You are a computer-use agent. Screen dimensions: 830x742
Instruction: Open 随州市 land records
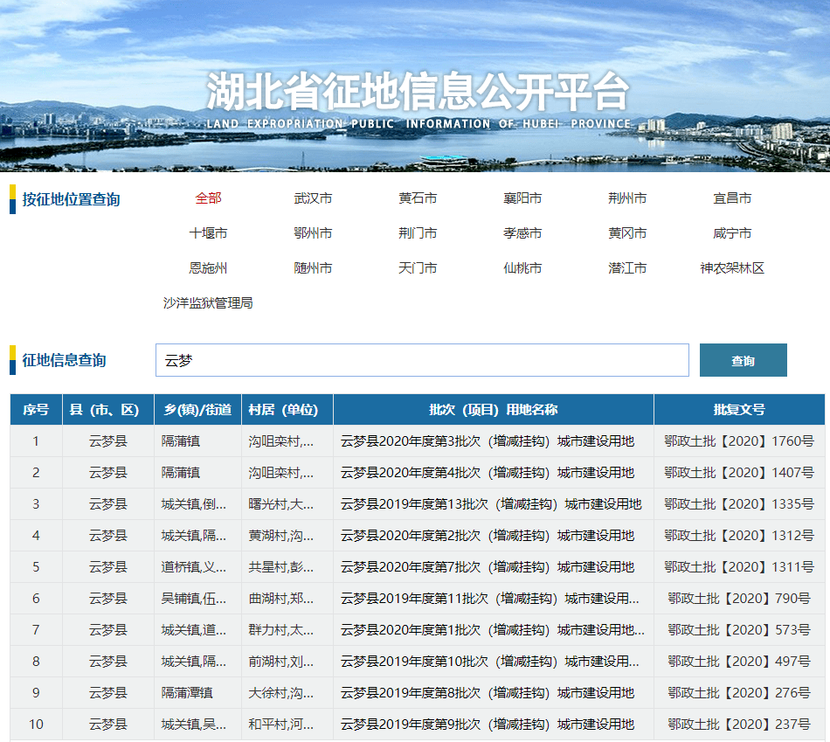point(313,268)
